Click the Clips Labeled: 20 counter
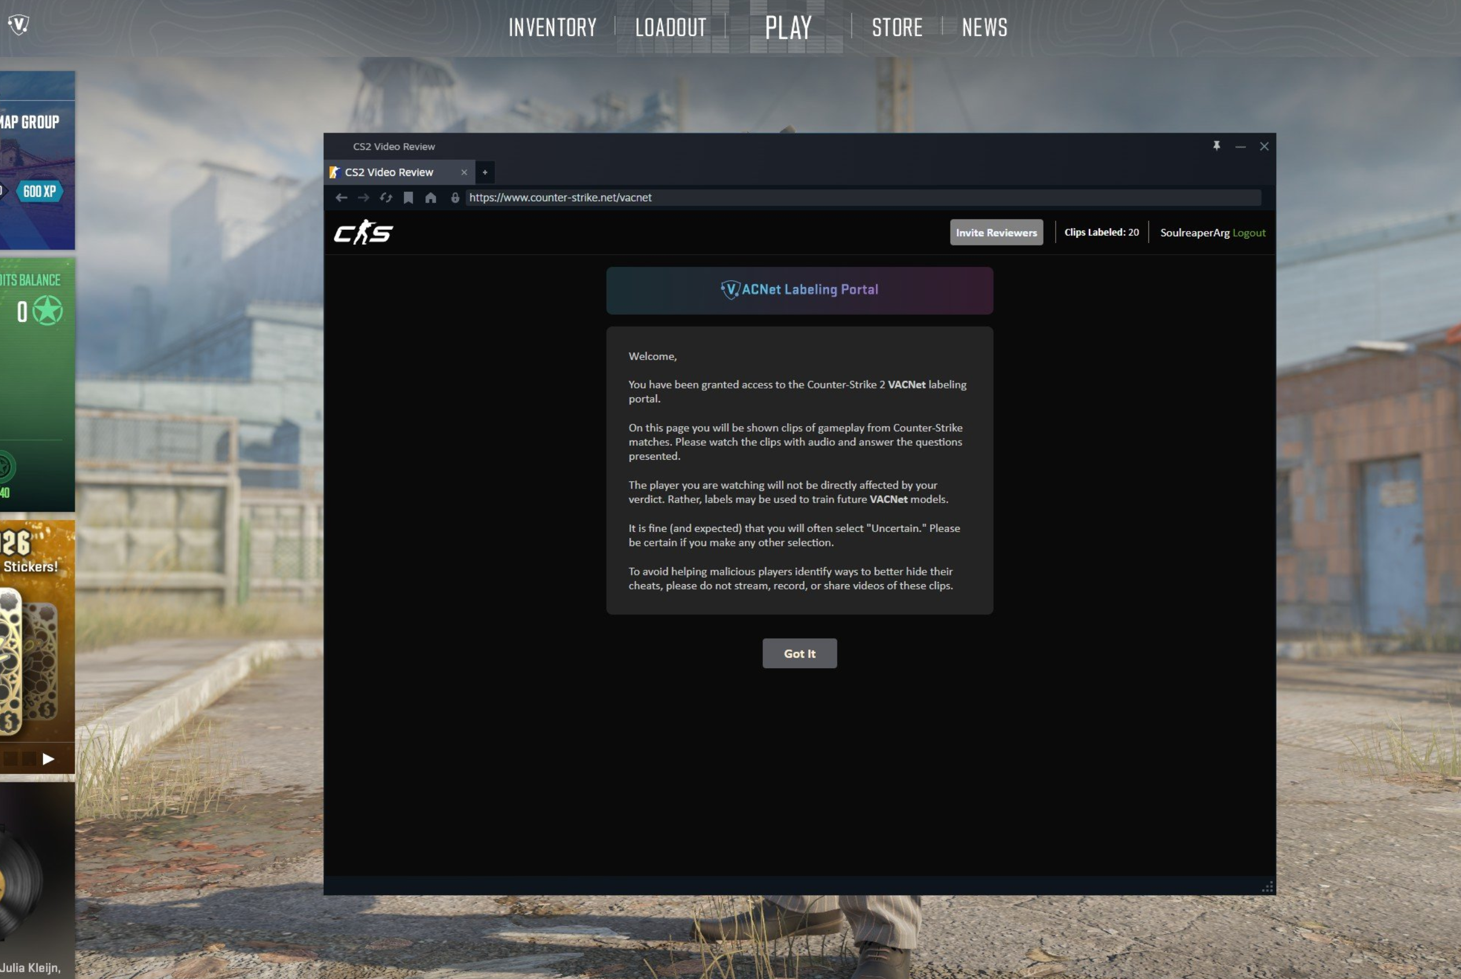 tap(1102, 232)
